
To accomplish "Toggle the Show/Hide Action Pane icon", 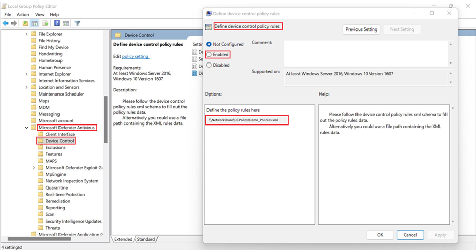I will 66,23.
